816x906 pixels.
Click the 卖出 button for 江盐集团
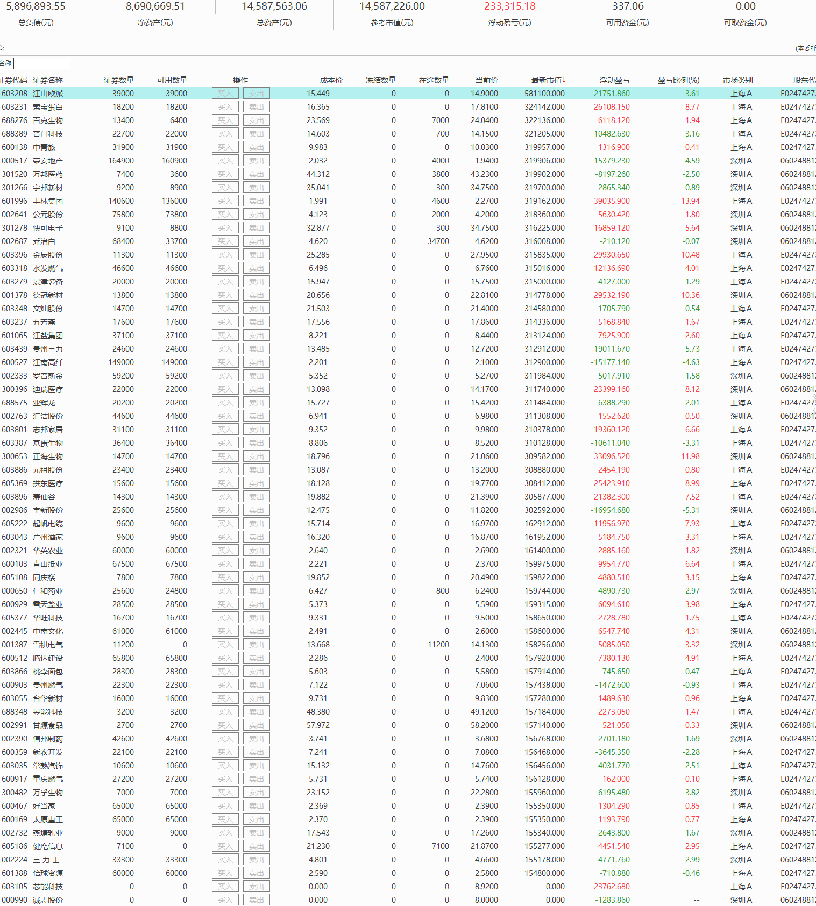coord(257,336)
